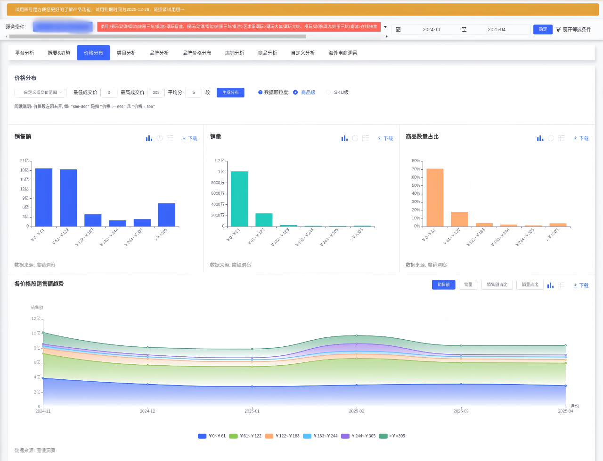Click 生成分布 button

tap(230, 92)
